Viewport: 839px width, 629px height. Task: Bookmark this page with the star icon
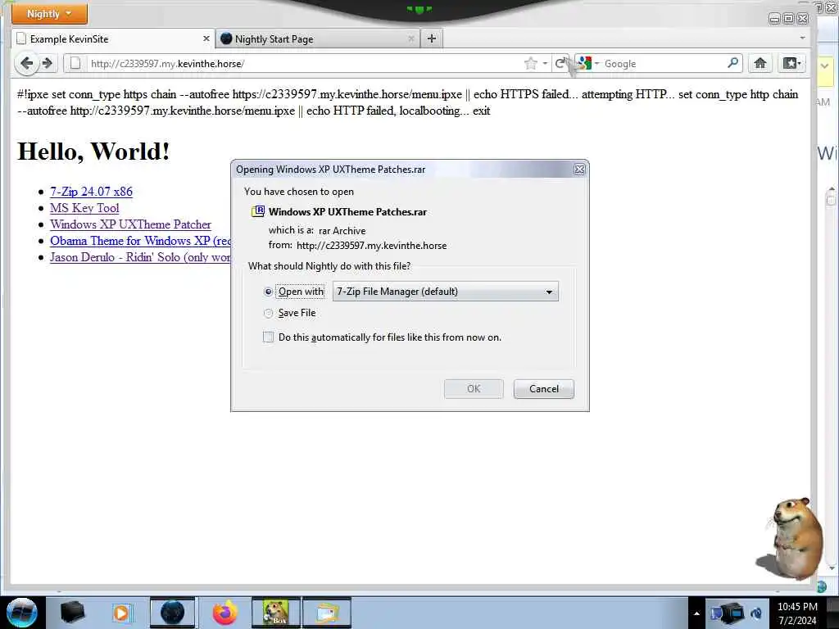[530, 64]
